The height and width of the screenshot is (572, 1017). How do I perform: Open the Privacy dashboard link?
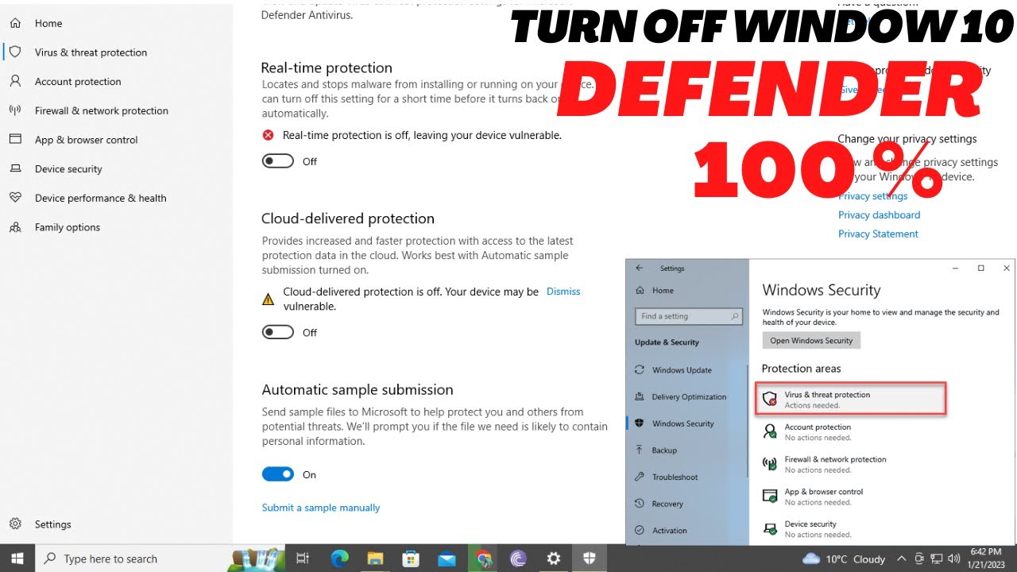pos(879,214)
